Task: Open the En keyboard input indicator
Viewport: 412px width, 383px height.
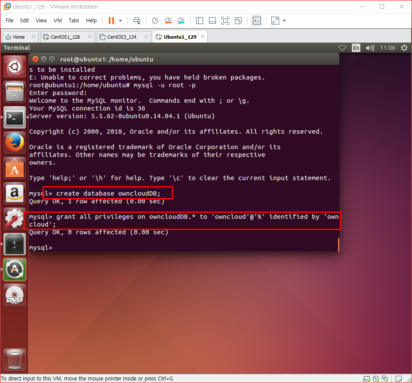Action: pos(356,48)
